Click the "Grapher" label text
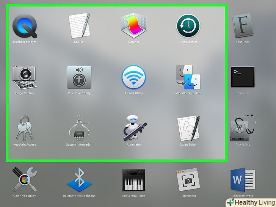 134,42
